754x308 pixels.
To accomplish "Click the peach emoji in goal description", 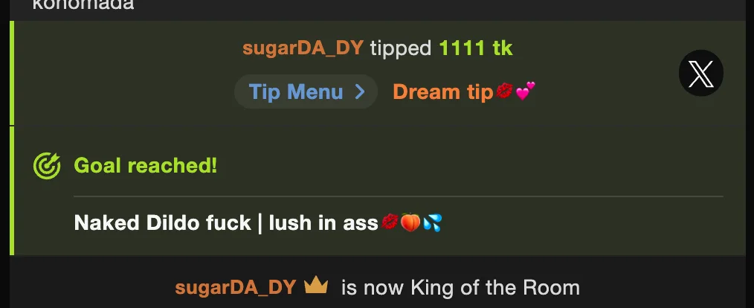I will click(x=410, y=222).
